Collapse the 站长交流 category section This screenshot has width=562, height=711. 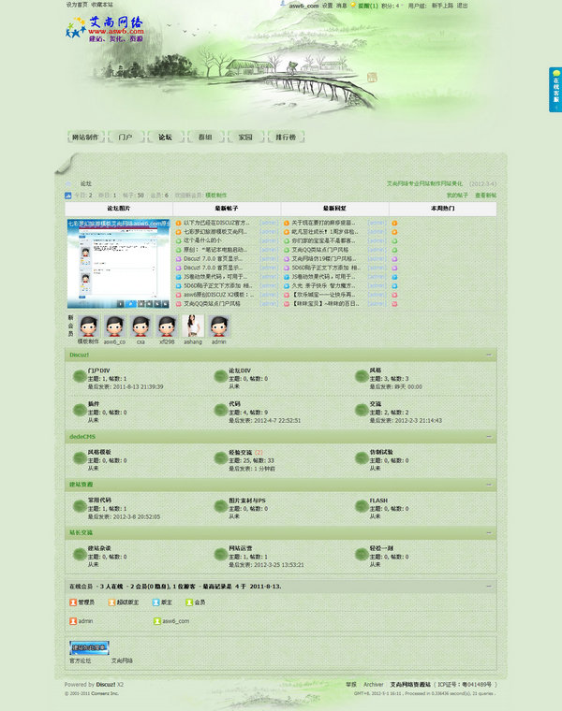click(x=488, y=533)
